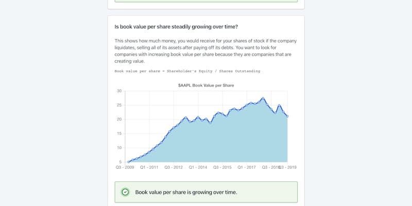Click the '30' y-axis label
The width and height of the screenshot is (412, 206).
tap(119, 91)
